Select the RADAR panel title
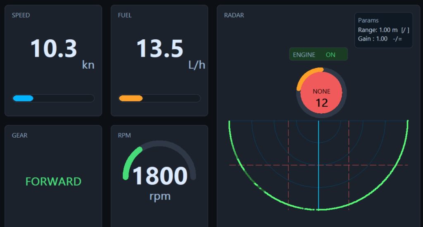The image size is (423, 227). [234, 15]
